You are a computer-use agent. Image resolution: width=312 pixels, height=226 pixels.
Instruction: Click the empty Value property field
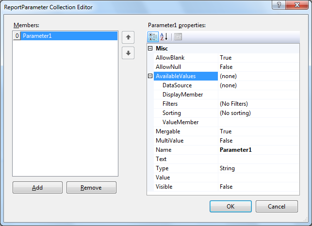tap(259, 178)
